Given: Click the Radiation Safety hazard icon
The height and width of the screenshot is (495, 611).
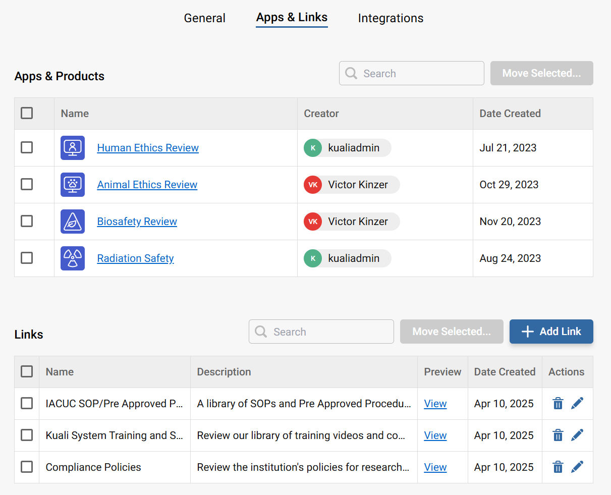Looking at the screenshot, I should coord(72,258).
